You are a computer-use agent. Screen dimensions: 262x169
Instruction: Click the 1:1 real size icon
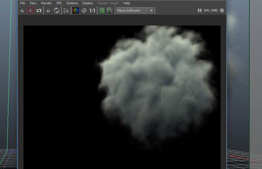(x=92, y=11)
